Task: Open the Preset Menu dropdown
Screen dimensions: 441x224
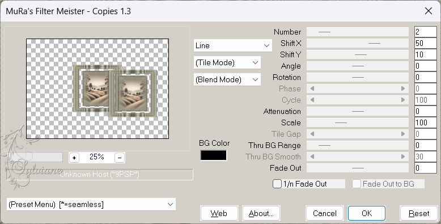Action: pos(91,204)
